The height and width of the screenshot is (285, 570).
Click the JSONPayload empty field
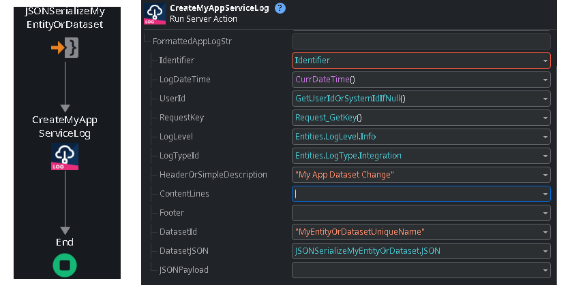point(421,270)
